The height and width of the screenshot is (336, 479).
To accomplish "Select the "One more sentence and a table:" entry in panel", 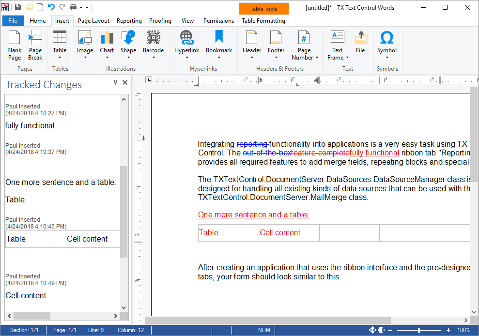I will click(61, 183).
